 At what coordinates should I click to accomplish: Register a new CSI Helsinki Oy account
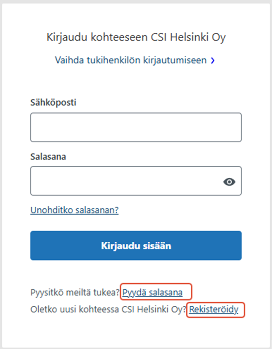pos(214,310)
